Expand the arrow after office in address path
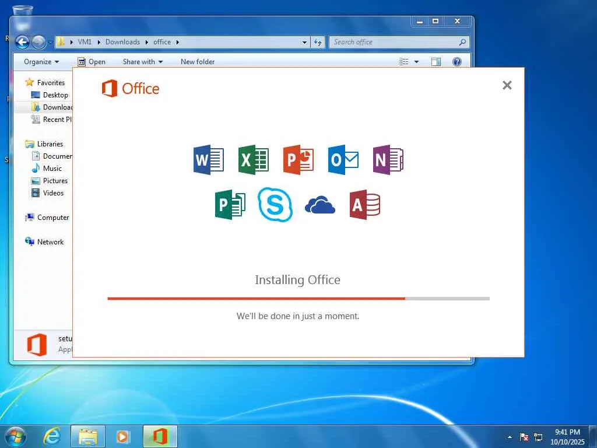 [x=177, y=42]
